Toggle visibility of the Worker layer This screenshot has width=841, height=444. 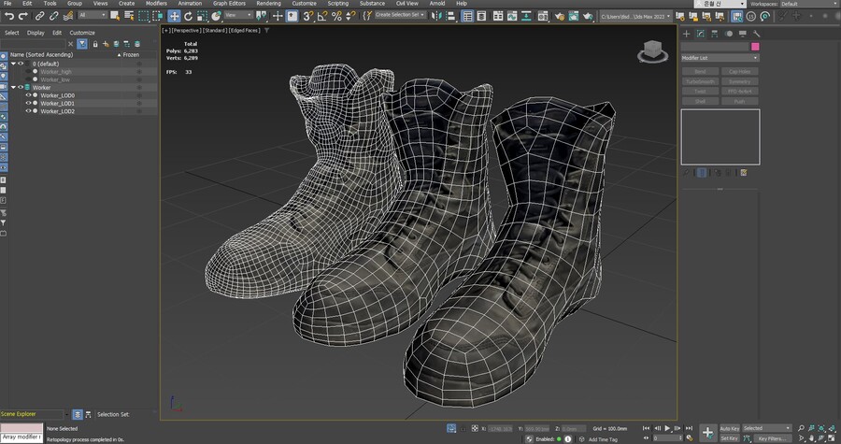click(21, 87)
